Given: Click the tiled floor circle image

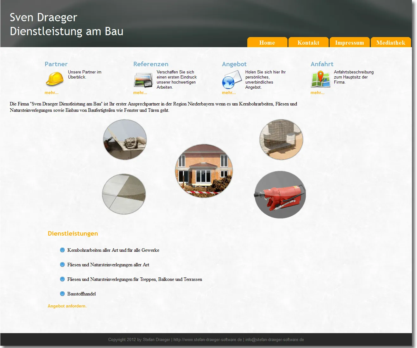Looking at the screenshot, I should 124,194.
